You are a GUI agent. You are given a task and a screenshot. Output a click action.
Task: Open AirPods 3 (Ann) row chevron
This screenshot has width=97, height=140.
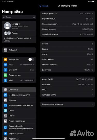click(92, 95)
